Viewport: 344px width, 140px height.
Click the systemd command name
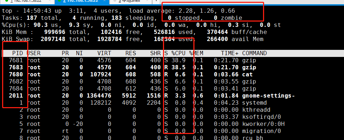(255, 103)
